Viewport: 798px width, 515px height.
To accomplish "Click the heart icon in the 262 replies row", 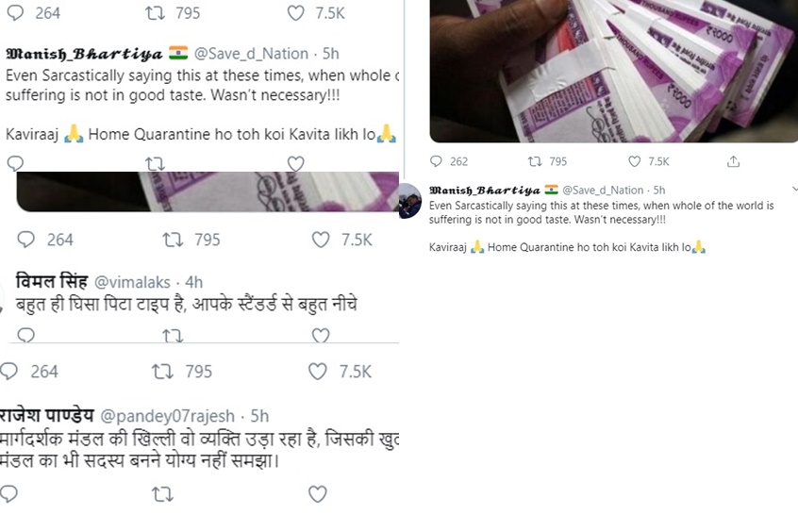I will [635, 161].
